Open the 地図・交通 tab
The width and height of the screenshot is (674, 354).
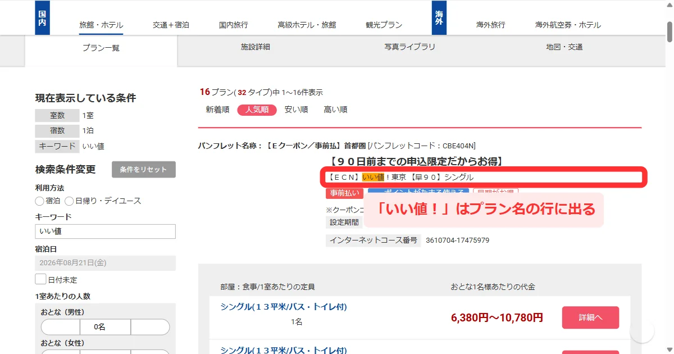click(x=564, y=47)
